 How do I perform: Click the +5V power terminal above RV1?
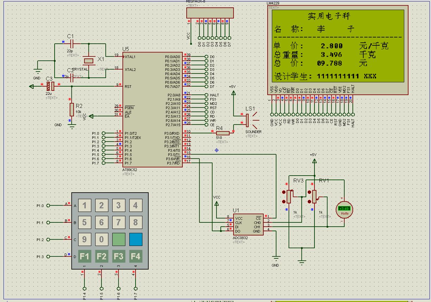point(314,161)
